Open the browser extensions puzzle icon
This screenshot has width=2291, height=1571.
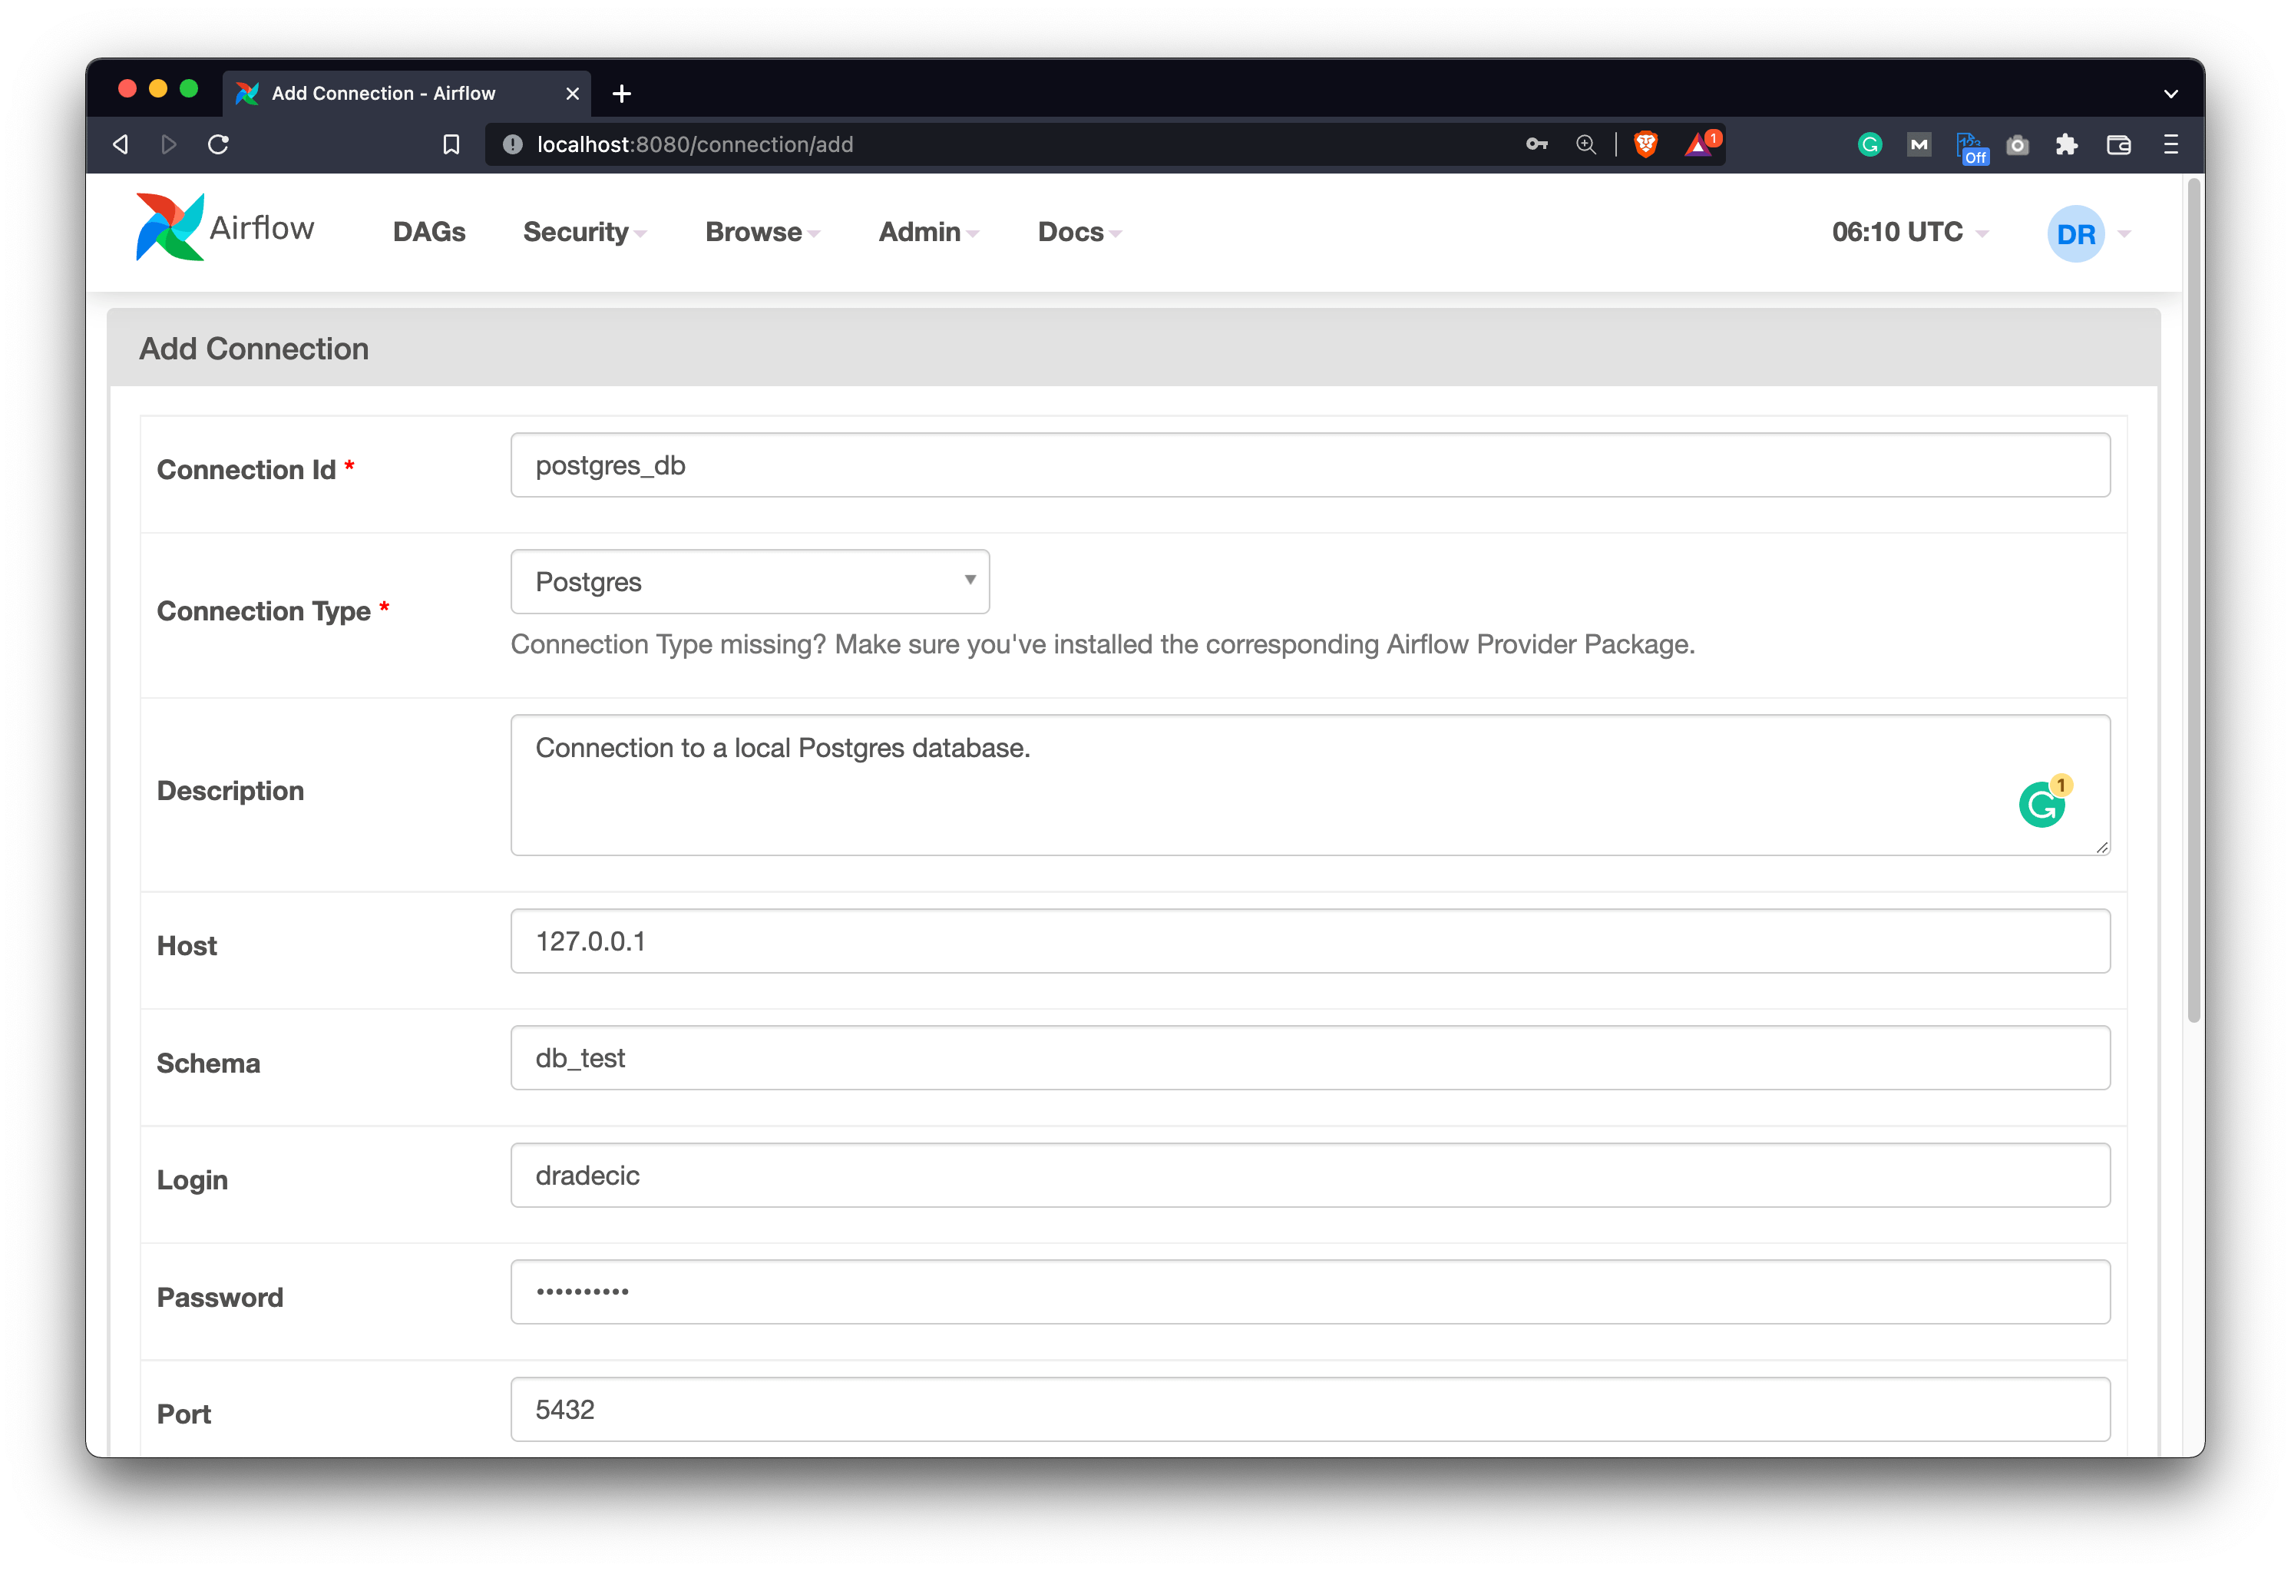pos(2068,144)
